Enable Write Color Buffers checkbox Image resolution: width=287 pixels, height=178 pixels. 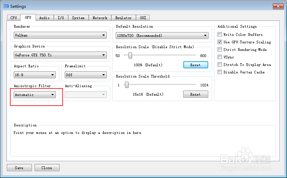tap(220, 35)
